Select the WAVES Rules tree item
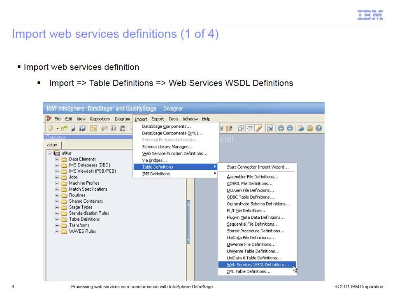Image resolution: width=395 pixels, height=296 pixels. [x=82, y=231]
